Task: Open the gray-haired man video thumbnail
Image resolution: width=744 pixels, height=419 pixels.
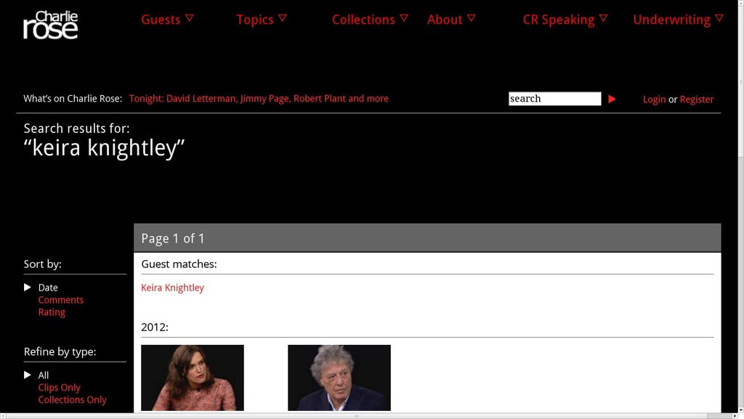Action: 339,378
